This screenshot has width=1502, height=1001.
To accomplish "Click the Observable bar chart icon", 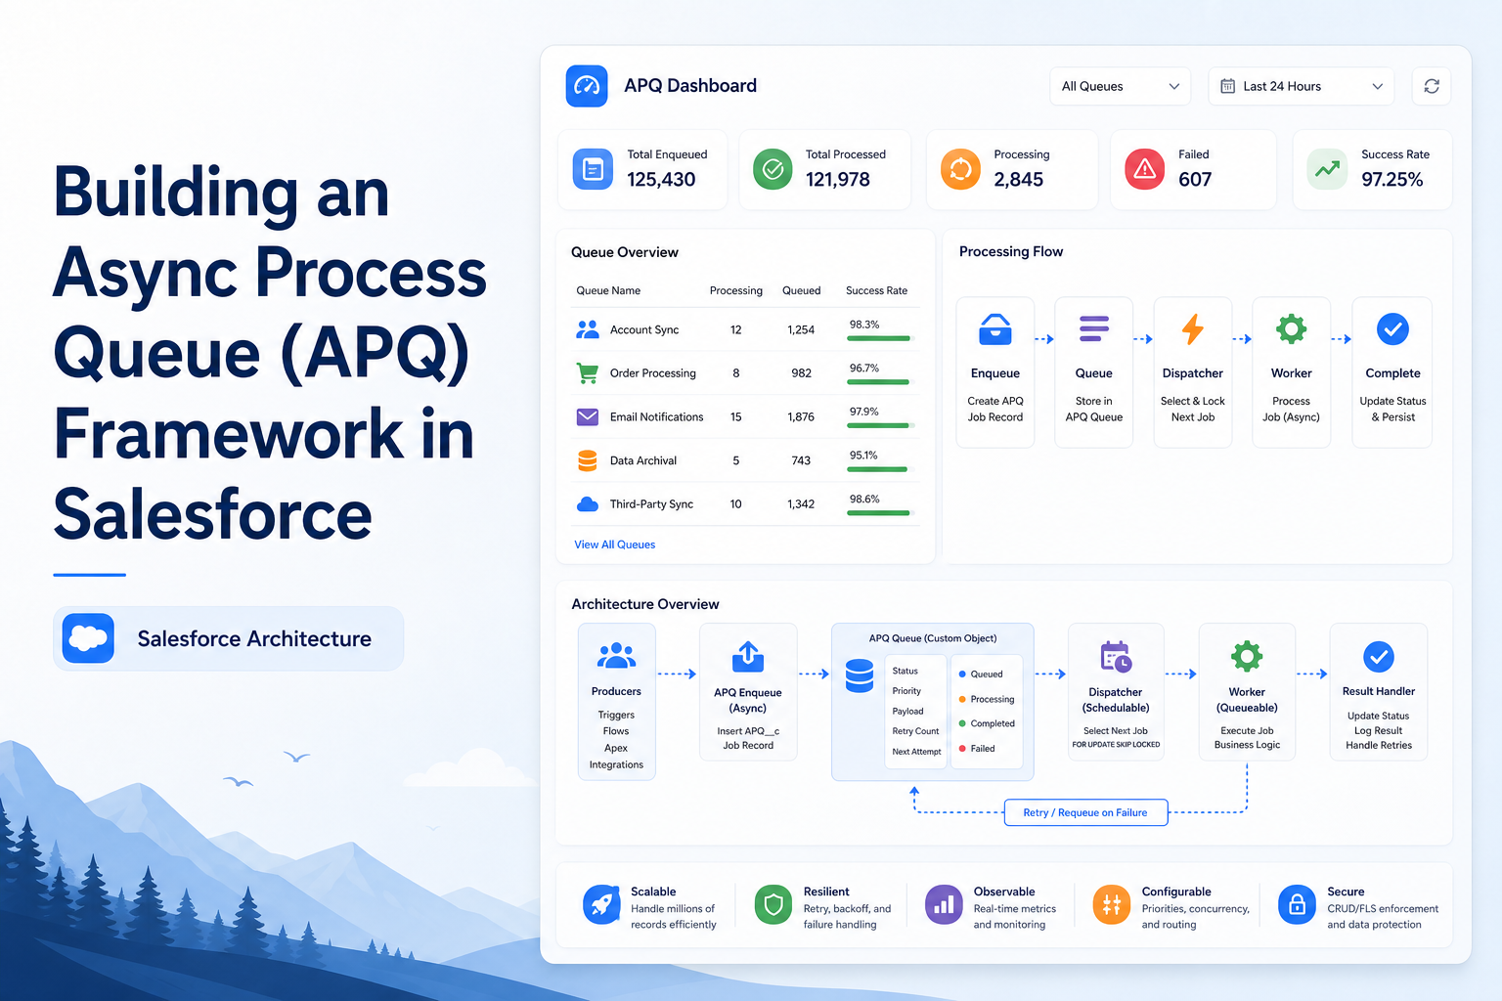I will pyautogui.click(x=944, y=905).
